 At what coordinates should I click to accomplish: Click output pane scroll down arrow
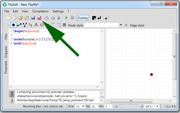102,100
